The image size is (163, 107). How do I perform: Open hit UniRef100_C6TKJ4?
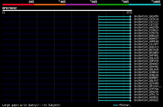tap(146, 19)
